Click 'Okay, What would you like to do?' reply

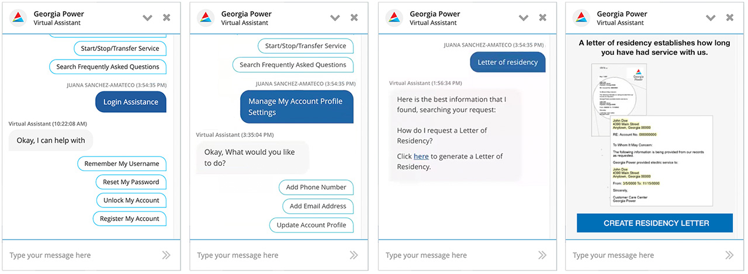tap(252, 157)
